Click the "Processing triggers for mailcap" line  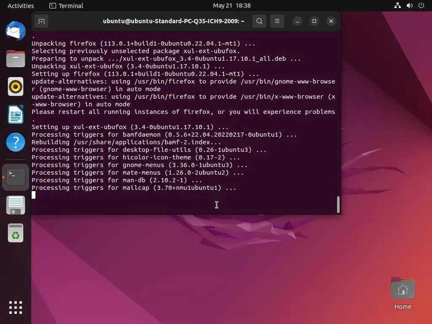(134, 188)
